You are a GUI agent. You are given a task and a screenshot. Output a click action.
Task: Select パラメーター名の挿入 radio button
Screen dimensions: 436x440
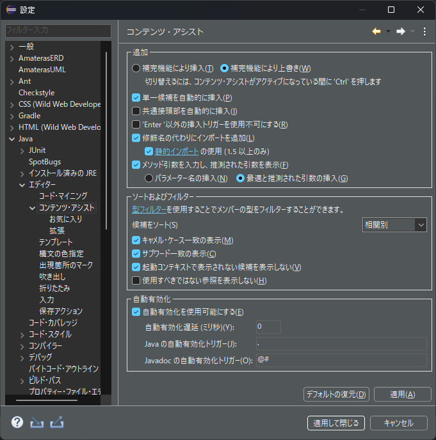pos(149,178)
